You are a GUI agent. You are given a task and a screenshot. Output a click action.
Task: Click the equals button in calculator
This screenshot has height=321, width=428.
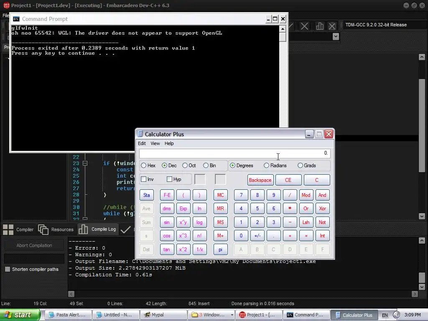(x=306, y=236)
